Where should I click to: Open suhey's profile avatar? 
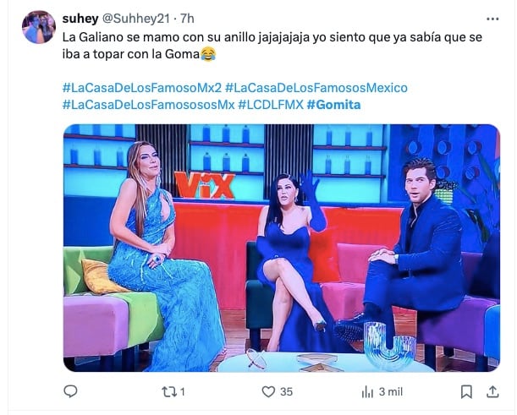[x=39, y=27]
